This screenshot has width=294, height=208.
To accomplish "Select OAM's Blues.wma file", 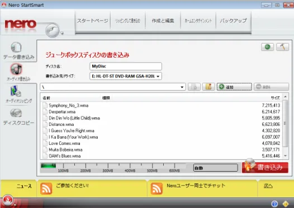I will (64, 156).
